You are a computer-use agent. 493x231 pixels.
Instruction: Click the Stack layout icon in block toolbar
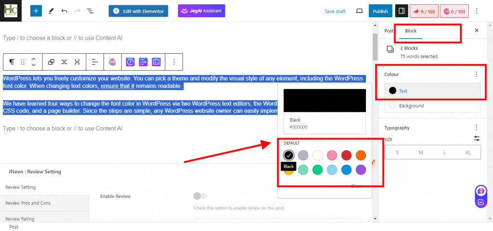click(77, 62)
